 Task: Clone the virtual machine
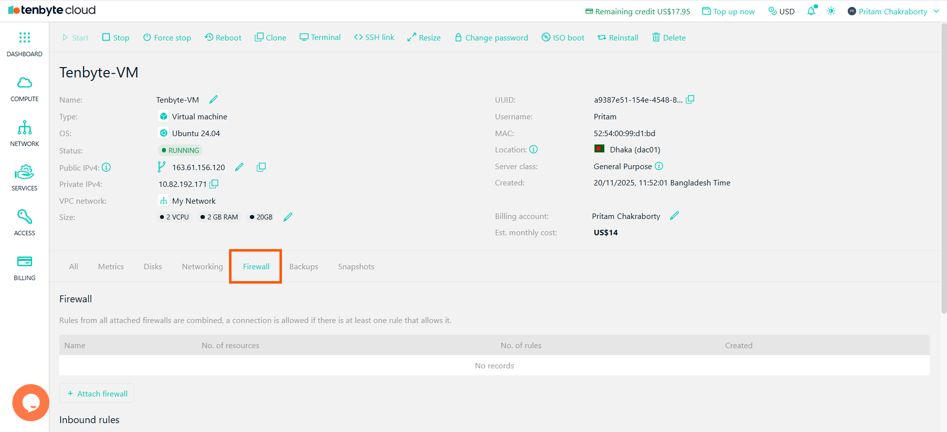coord(270,37)
